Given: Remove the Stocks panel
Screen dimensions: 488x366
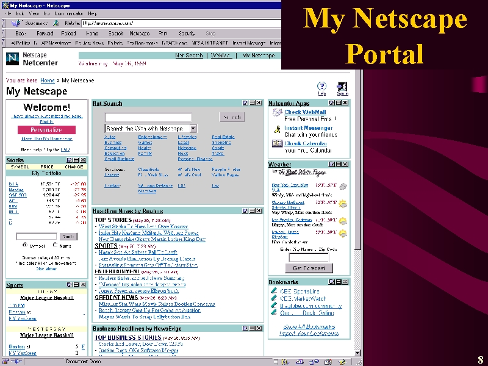Looking at the screenshot, I should [83, 160].
